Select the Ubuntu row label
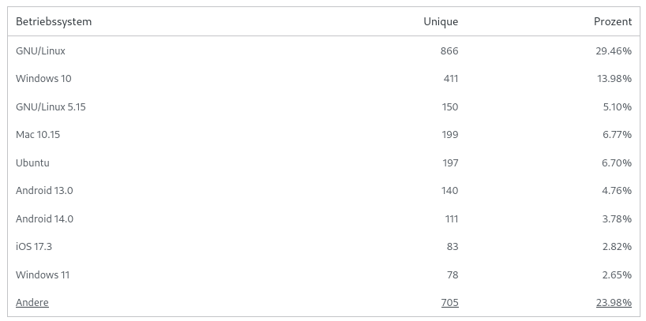646x321 pixels. pos(32,162)
